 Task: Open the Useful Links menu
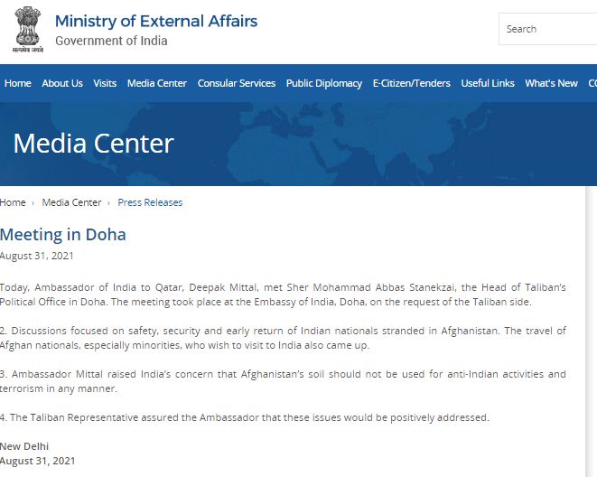[x=488, y=83]
